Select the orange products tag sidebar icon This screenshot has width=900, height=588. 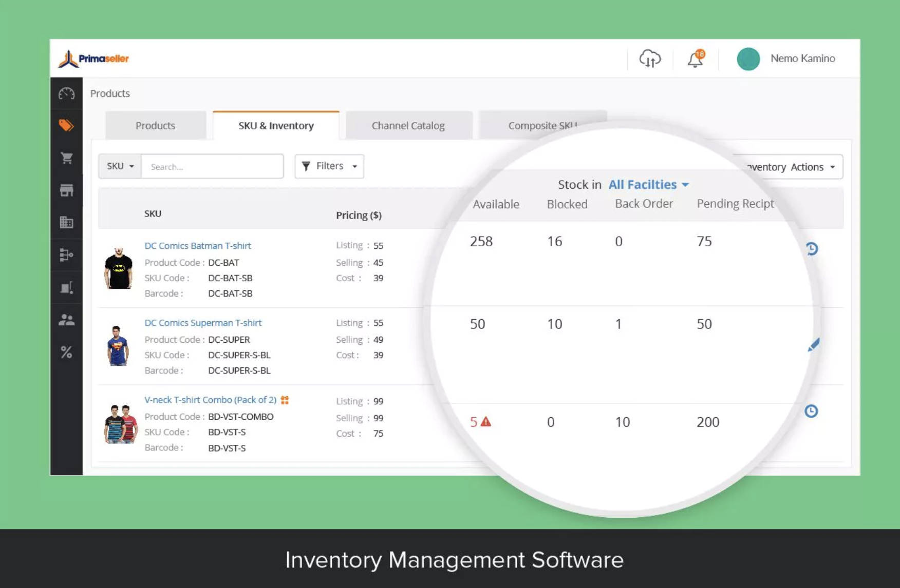(x=66, y=125)
